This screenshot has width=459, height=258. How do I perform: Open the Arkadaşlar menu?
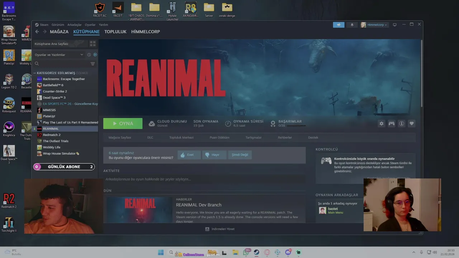click(75, 25)
